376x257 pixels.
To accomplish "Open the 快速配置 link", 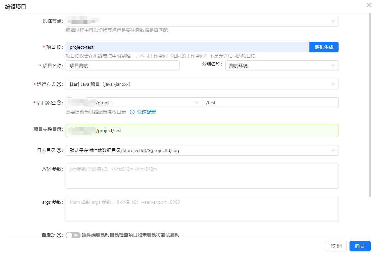I will coord(146,112).
